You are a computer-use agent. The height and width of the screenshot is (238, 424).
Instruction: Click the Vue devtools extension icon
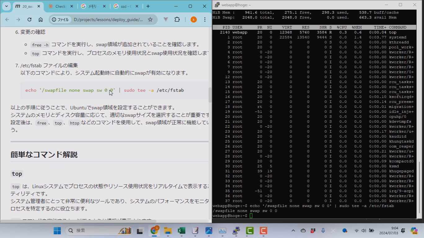(x=166, y=20)
